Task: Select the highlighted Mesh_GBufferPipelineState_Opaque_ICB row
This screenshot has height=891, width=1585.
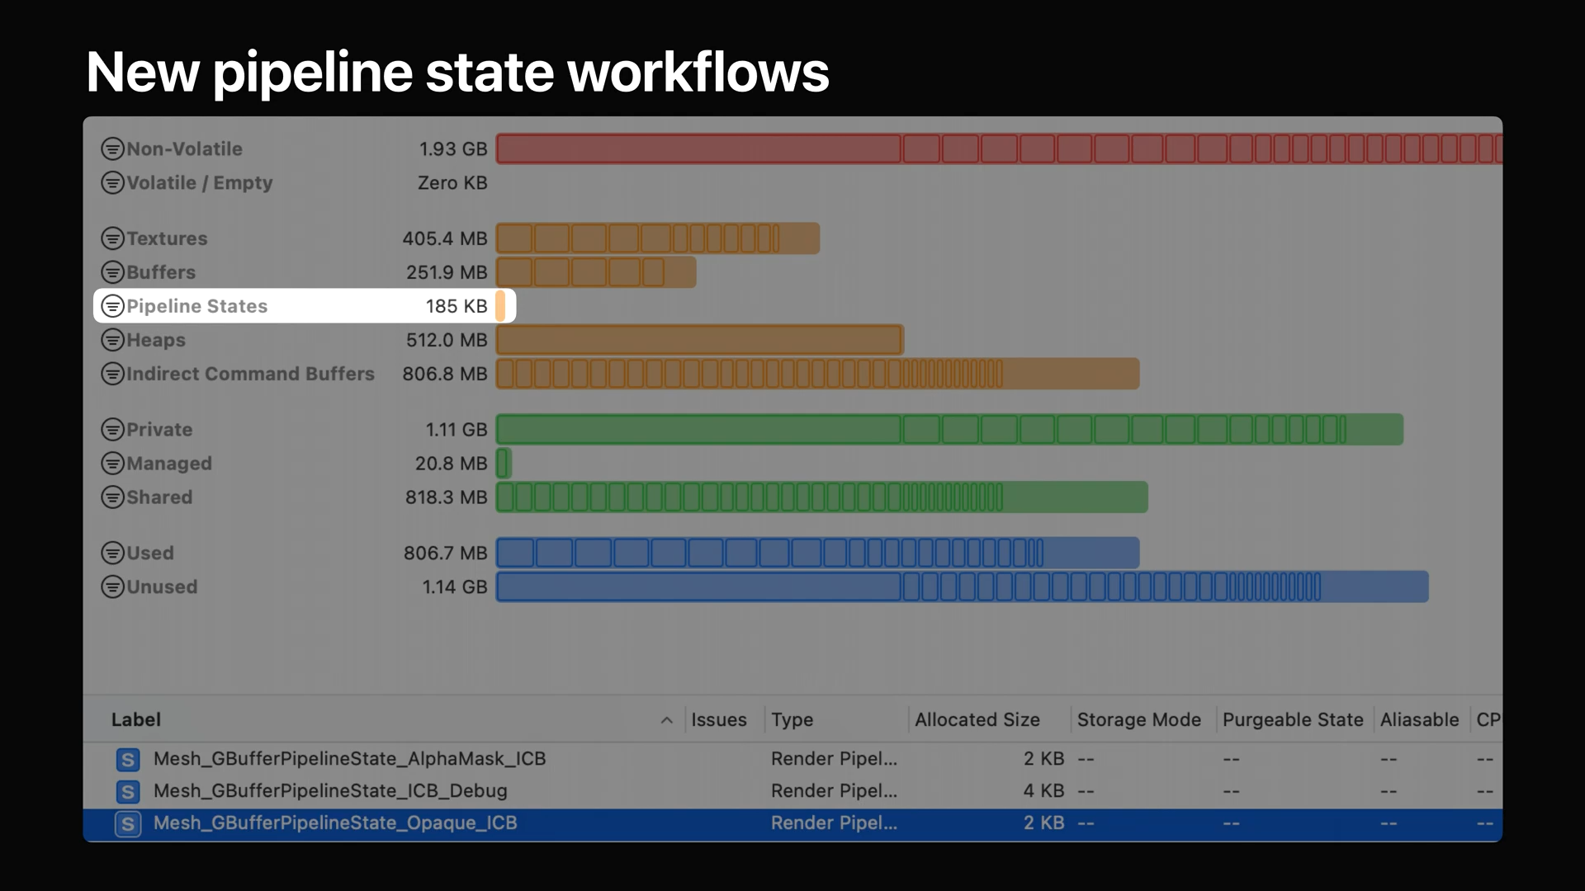Action: tap(335, 823)
